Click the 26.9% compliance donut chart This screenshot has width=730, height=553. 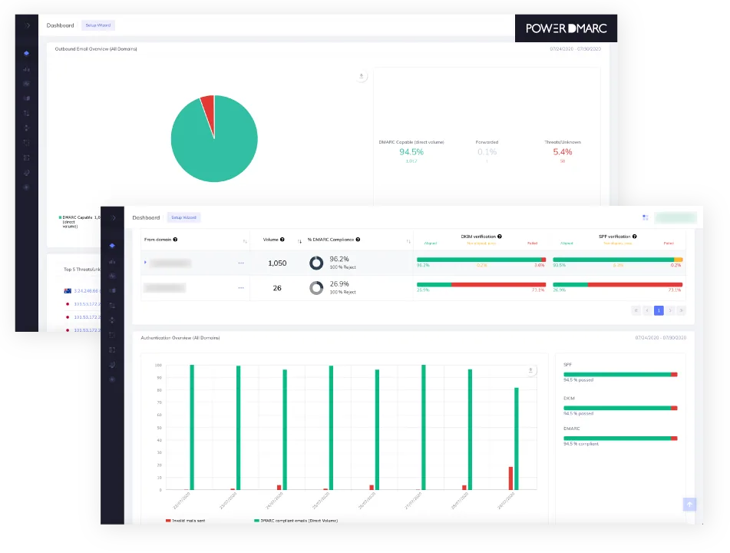click(x=316, y=288)
